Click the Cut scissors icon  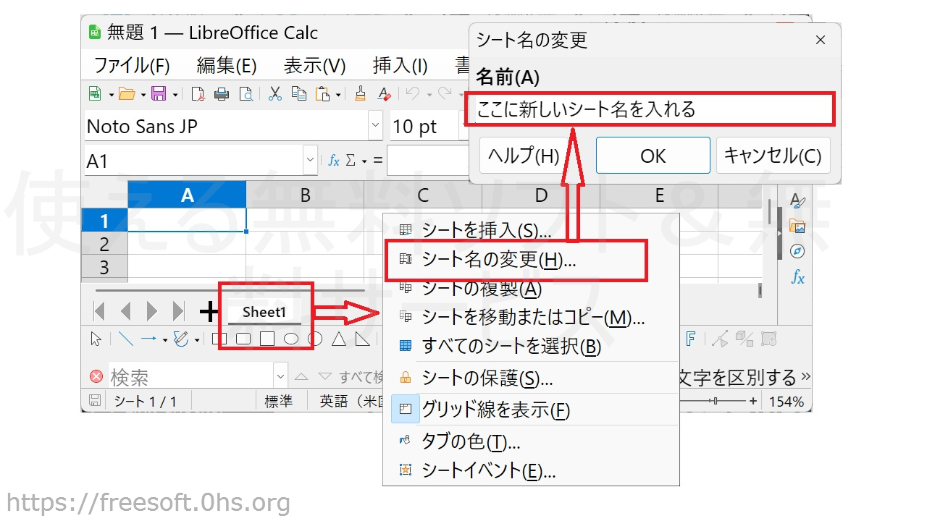(x=275, y=94)
